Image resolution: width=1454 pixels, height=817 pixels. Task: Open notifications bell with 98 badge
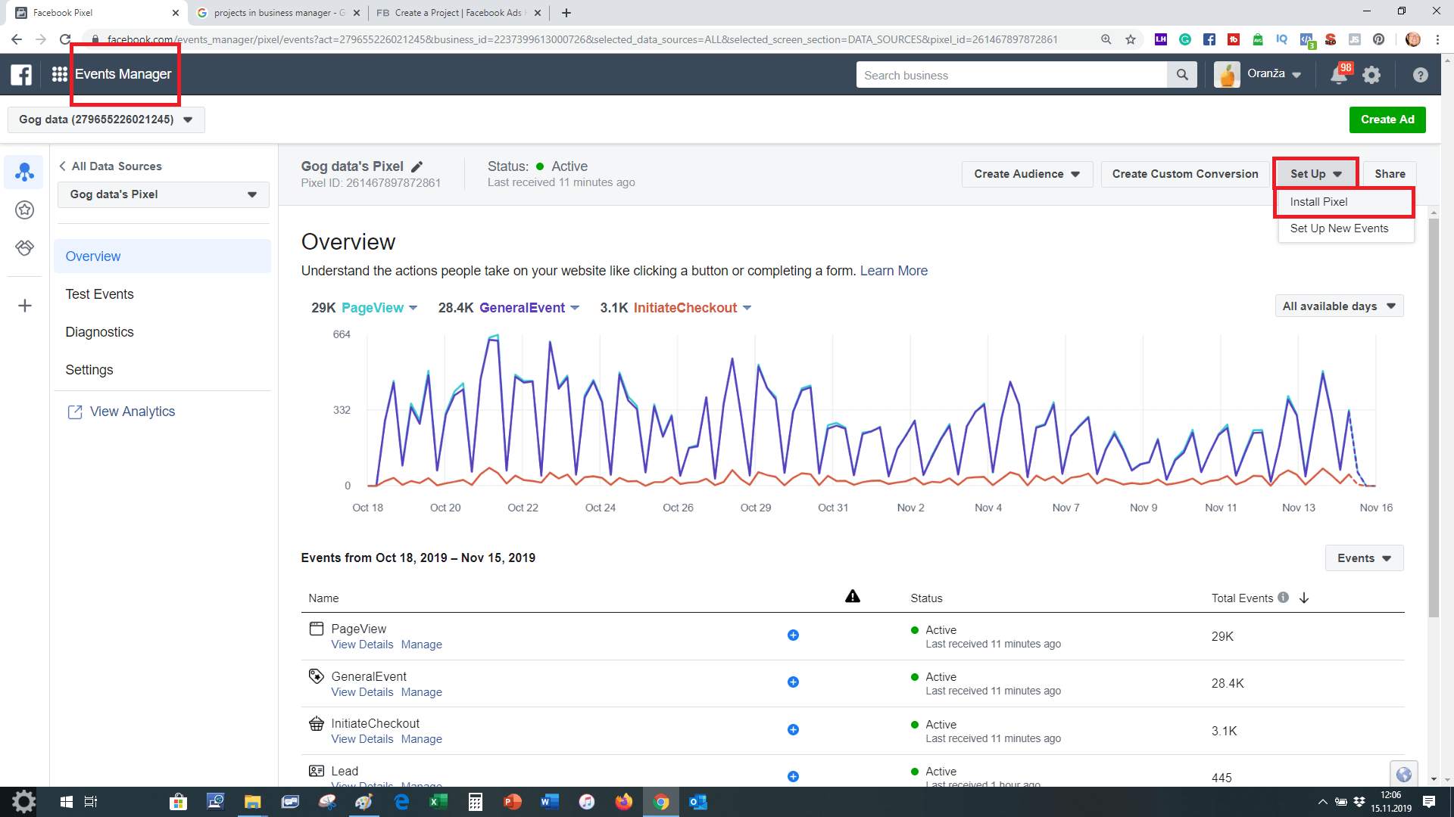pos(1339,75)
